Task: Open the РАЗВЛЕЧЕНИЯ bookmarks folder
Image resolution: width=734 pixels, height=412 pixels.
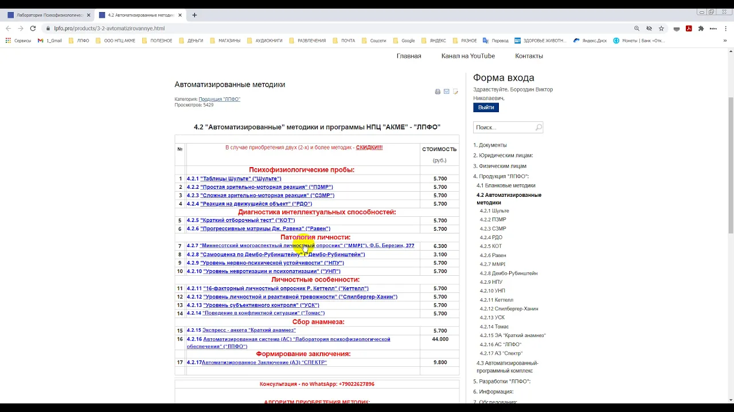Action: point(307,41)
